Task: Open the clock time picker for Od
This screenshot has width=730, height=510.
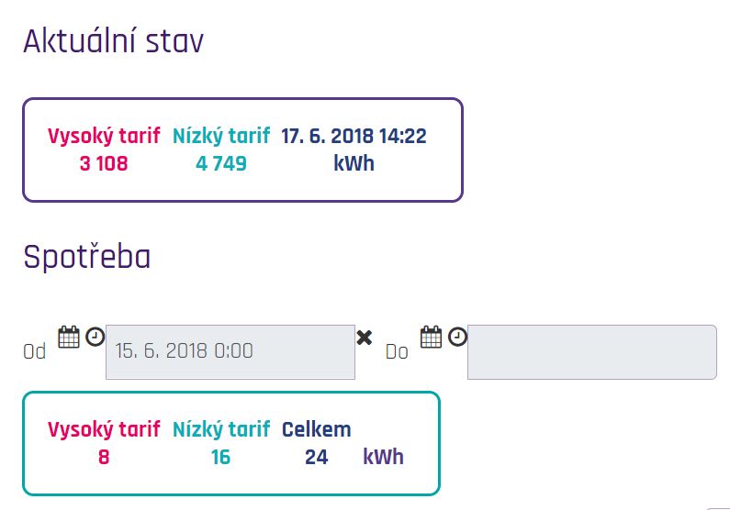Action: pos(95,337)
